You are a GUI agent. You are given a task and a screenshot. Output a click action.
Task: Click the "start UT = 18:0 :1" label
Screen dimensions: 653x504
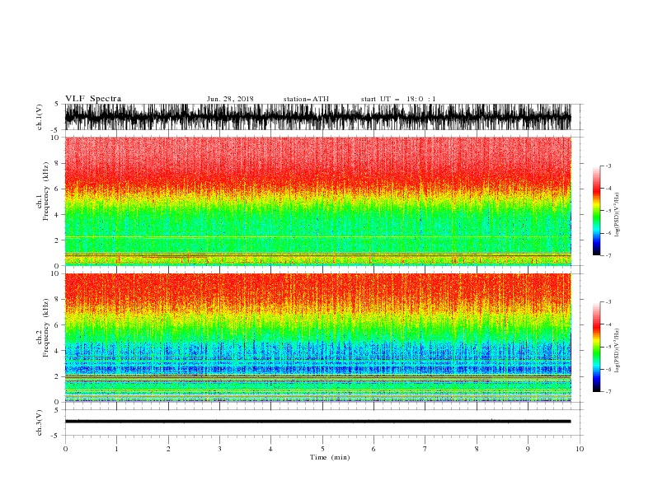[398, 99]
